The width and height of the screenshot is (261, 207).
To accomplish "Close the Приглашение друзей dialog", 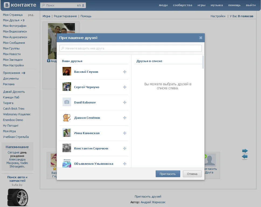I will pos(201,38).
